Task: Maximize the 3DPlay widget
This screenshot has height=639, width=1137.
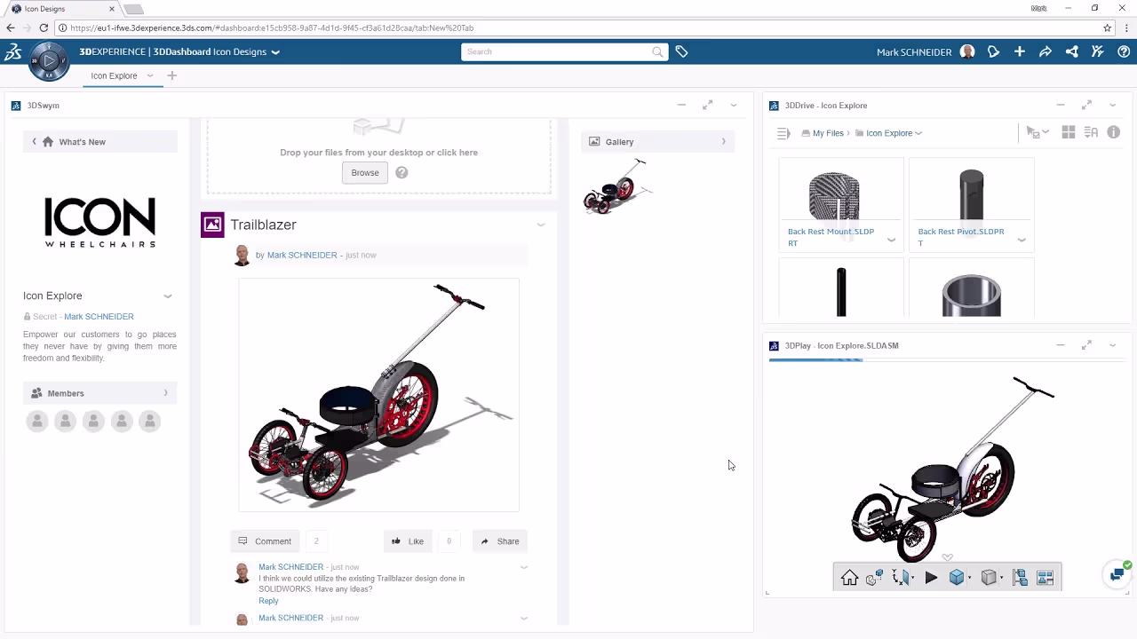Action: [x=1086, y=345]
